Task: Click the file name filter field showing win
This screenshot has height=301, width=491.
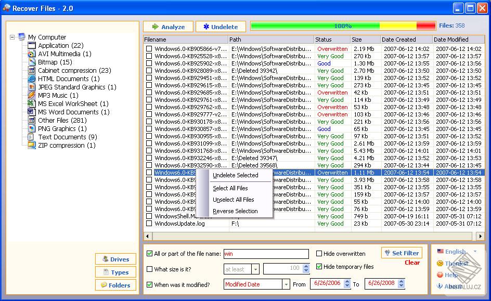Action: coord(266,254)
